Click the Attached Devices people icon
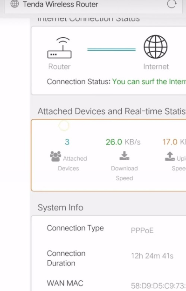The image size is (186, 291). [55, 156]
